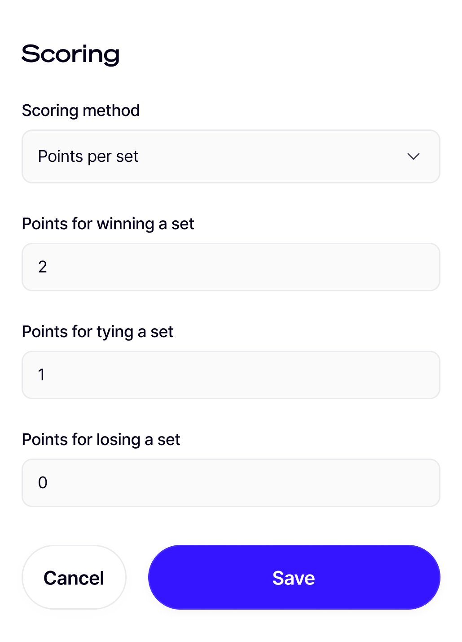Select the 'Points per set' dropdown text
This screenshot has width=462, height=642.
[88, 156]
